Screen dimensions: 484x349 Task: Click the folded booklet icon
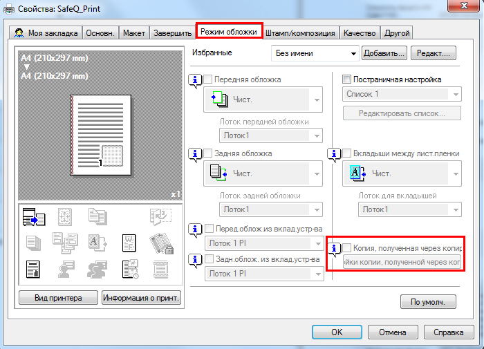click(x=160, y=216)
